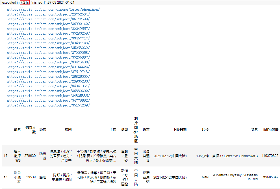Open the cinema/later/shenzhen Douban link
This screenshot has height=189, width=280.
tap(53, 9)
